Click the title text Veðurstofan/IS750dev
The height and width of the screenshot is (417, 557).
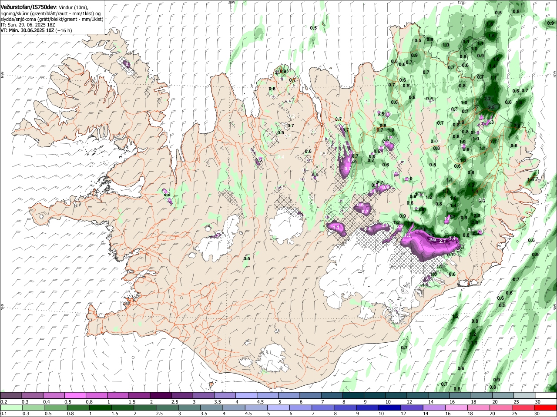(28, 7)
